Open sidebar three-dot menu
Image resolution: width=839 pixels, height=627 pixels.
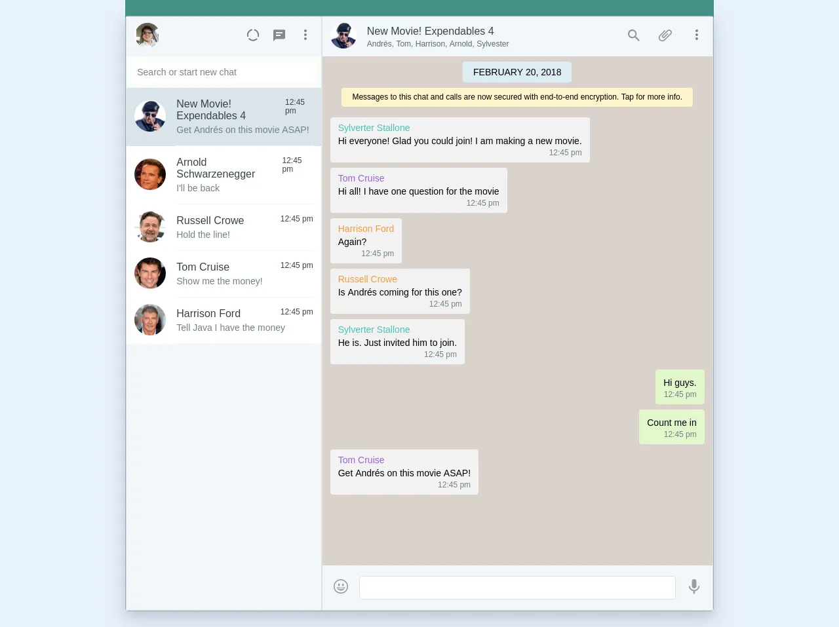[x=305, y=35]
